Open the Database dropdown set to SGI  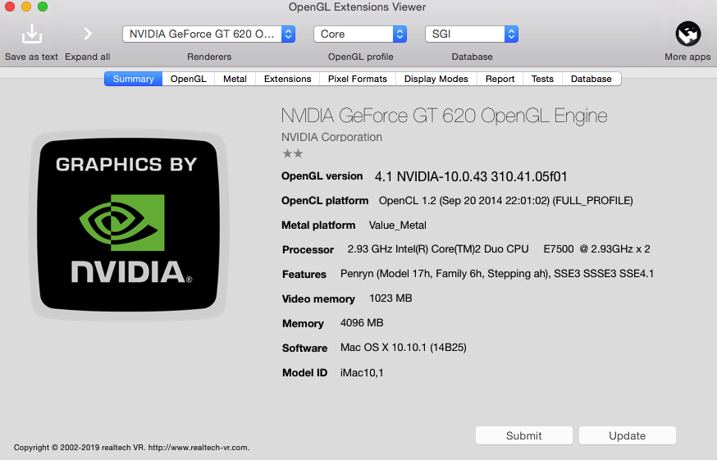(472, 34)
